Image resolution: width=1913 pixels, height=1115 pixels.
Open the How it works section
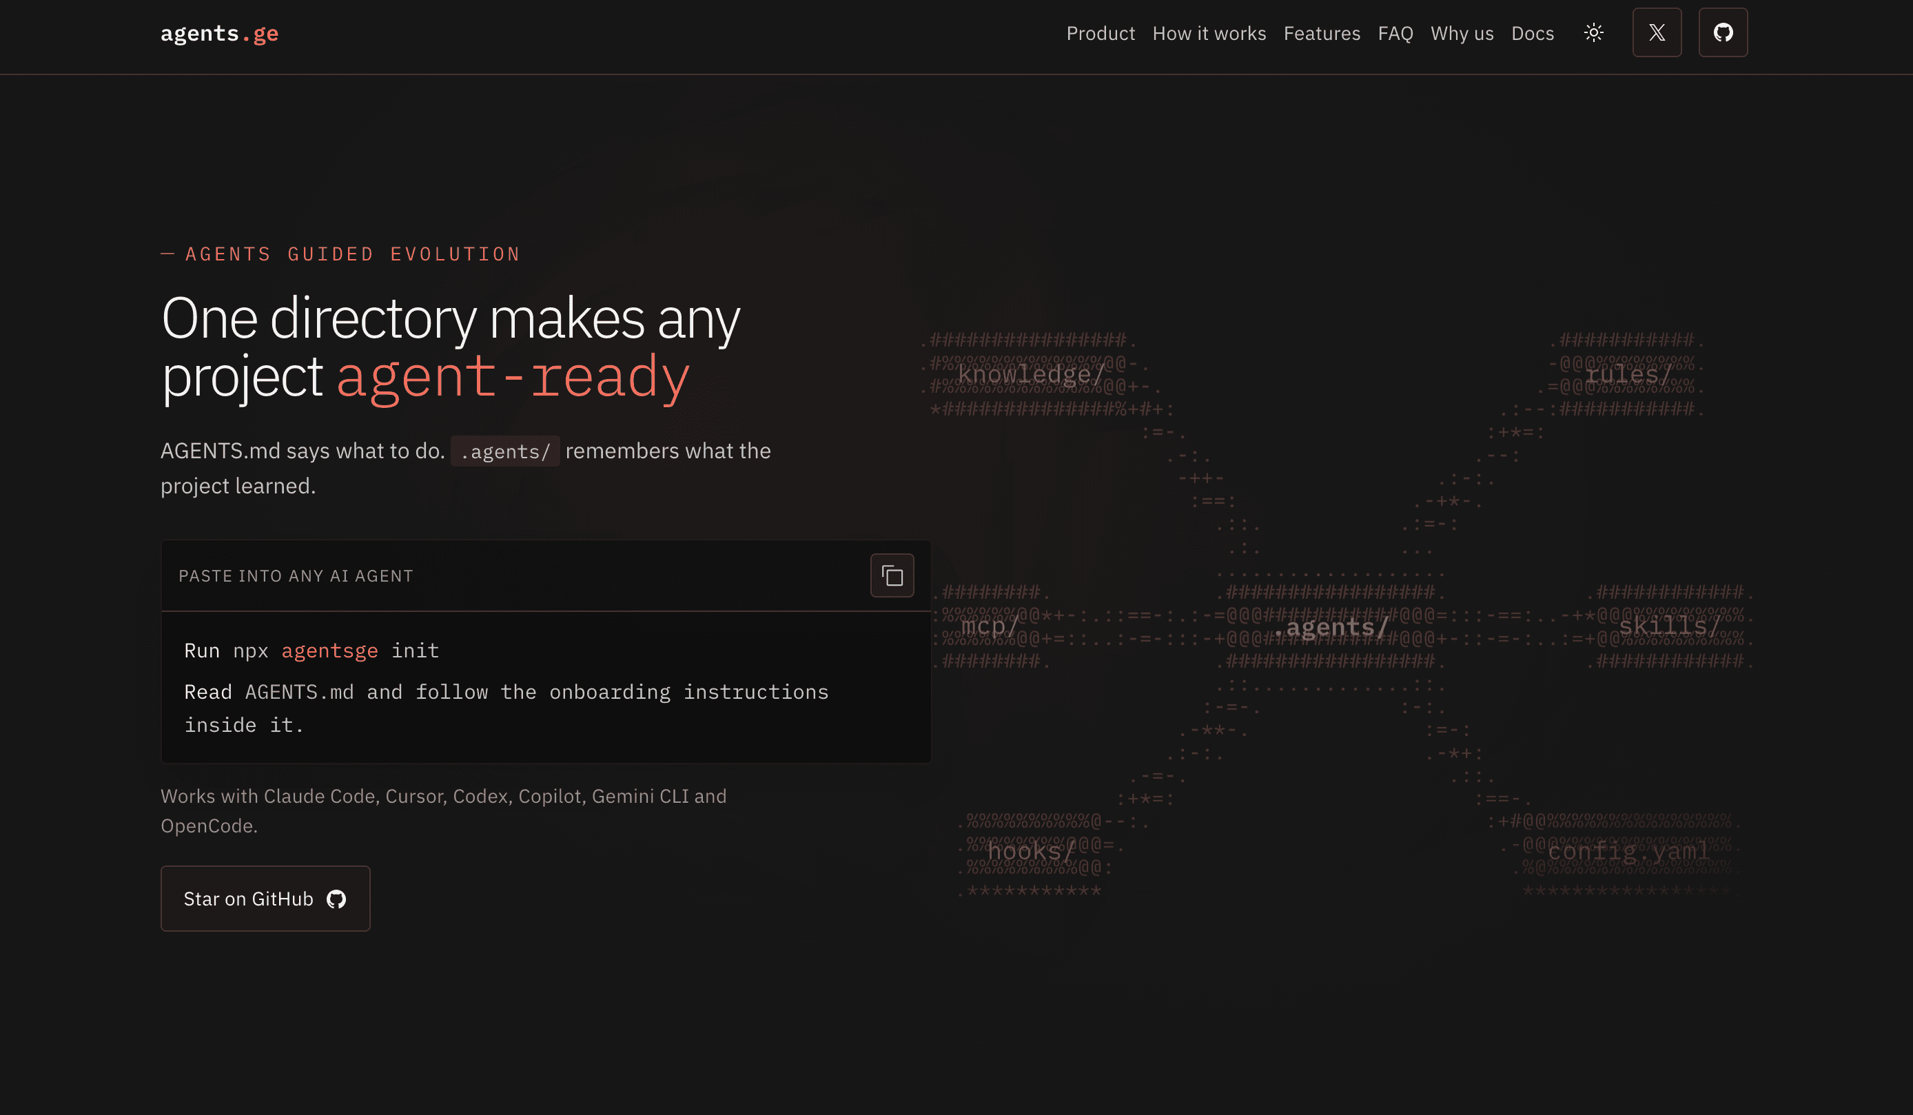coord(1209,33)
